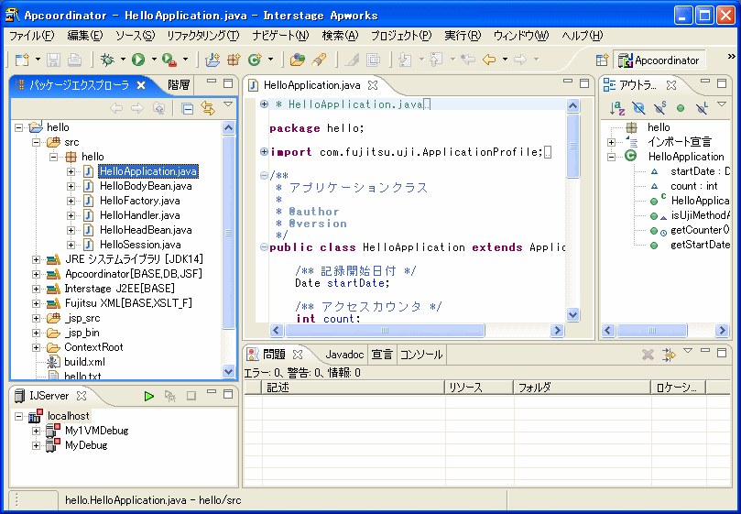
Task: Expand the ContextRoot folder node
Action: pos(36,347)
